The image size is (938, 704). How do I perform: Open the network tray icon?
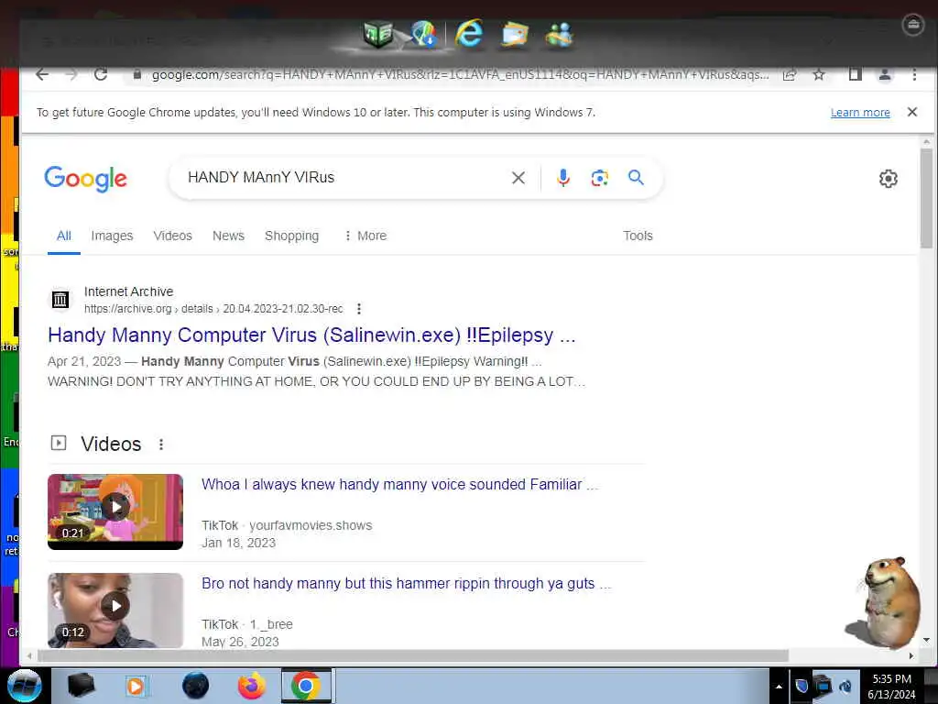(x=823, y=686)
